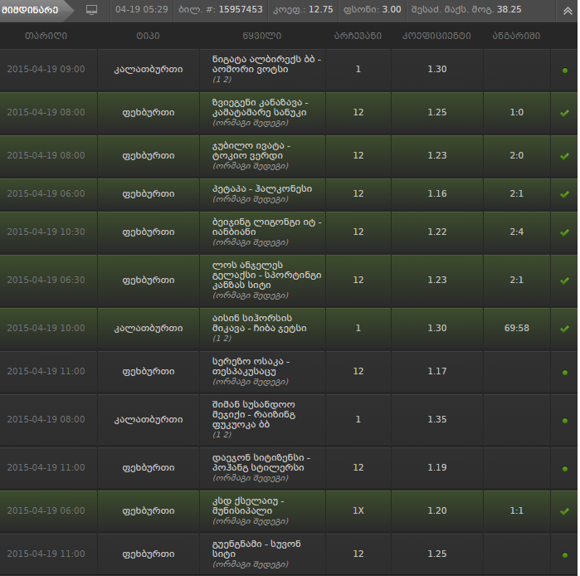Viewport: 580px width, 576px height.
Task: Select match აისინ სიჰორსის მიკავა - ჩიბა ჯეტსი
Action: pos(259,323)
